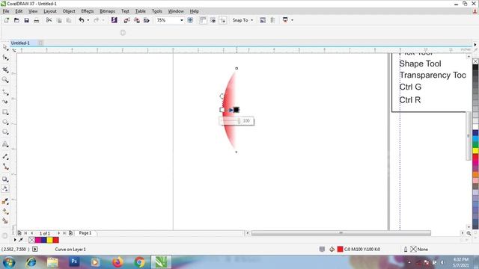Click the red fill color indicator in status bar

coord(340,249)
